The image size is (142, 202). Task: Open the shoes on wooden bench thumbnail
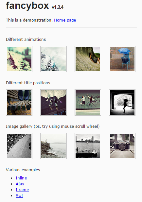coord(19,102)
